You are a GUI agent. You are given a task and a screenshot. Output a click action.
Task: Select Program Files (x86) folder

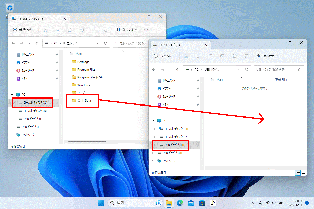coord(88,77)
